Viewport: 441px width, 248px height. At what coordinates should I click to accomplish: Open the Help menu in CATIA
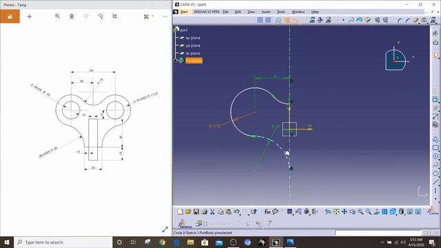(x=315, y=12)
